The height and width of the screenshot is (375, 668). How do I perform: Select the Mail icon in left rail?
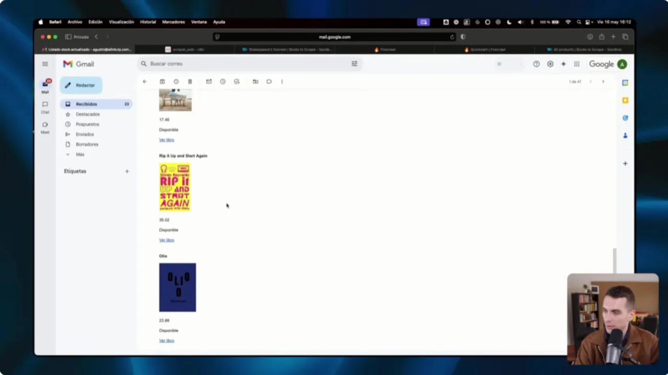tap(45, 86)
